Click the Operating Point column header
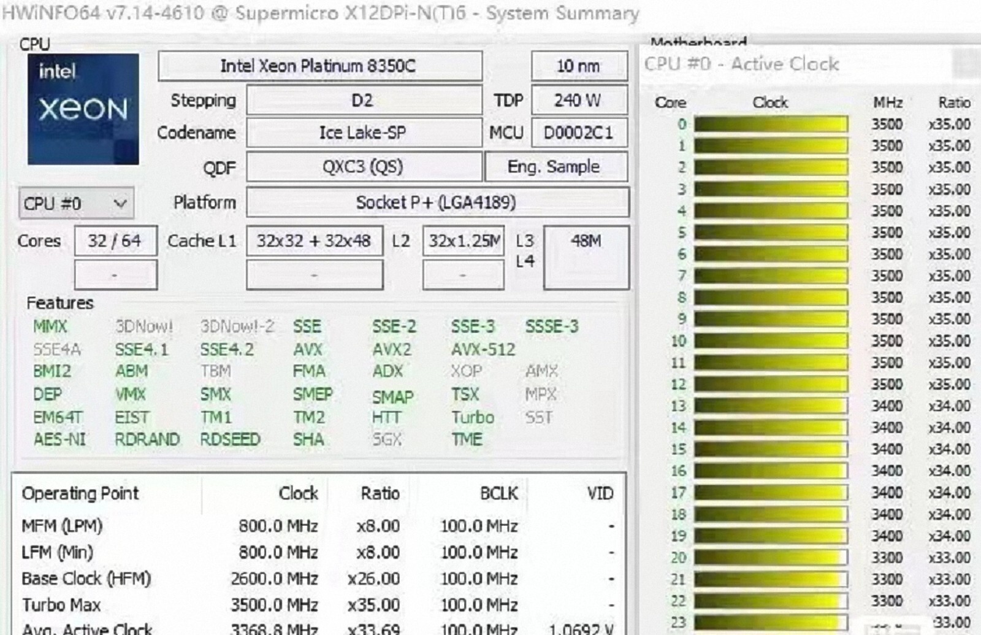This screenshot has width=981, height=635. coord(80,493)
